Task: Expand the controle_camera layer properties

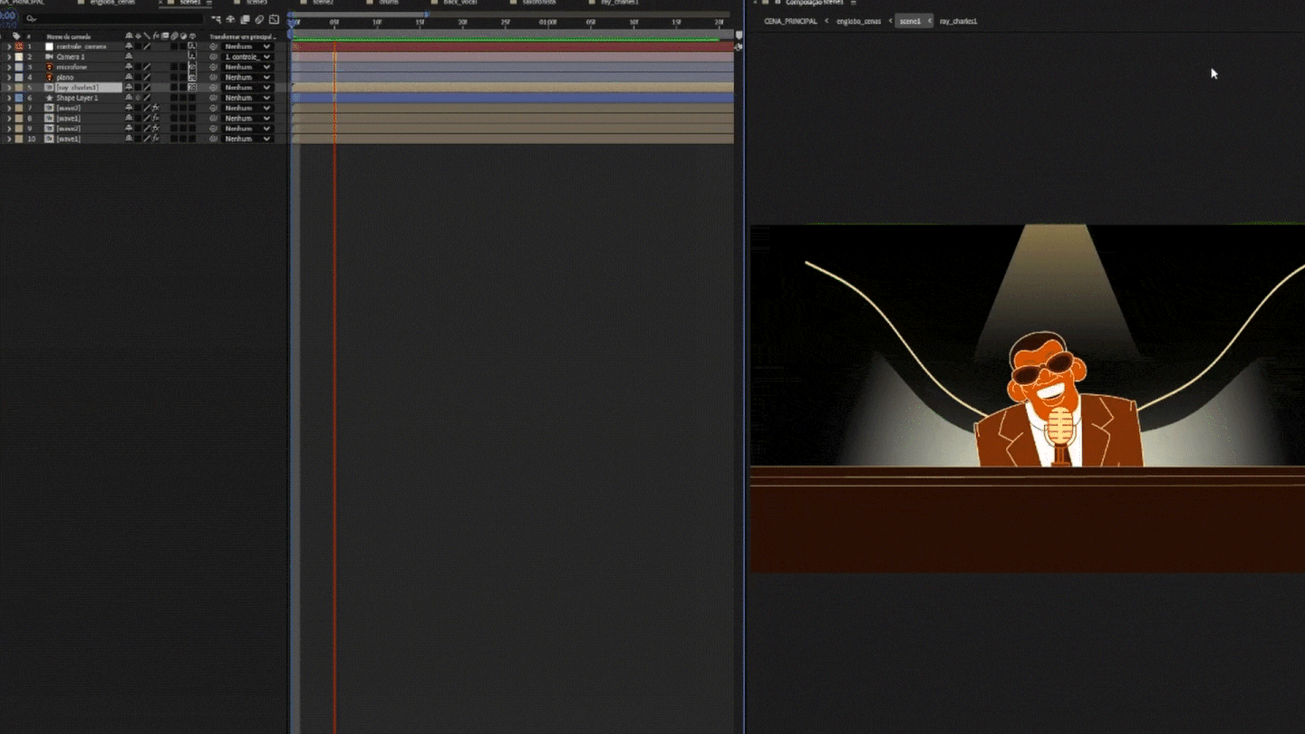Action: 9,46
